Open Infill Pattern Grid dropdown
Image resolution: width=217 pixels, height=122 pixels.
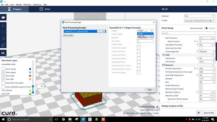click(207, 62)
